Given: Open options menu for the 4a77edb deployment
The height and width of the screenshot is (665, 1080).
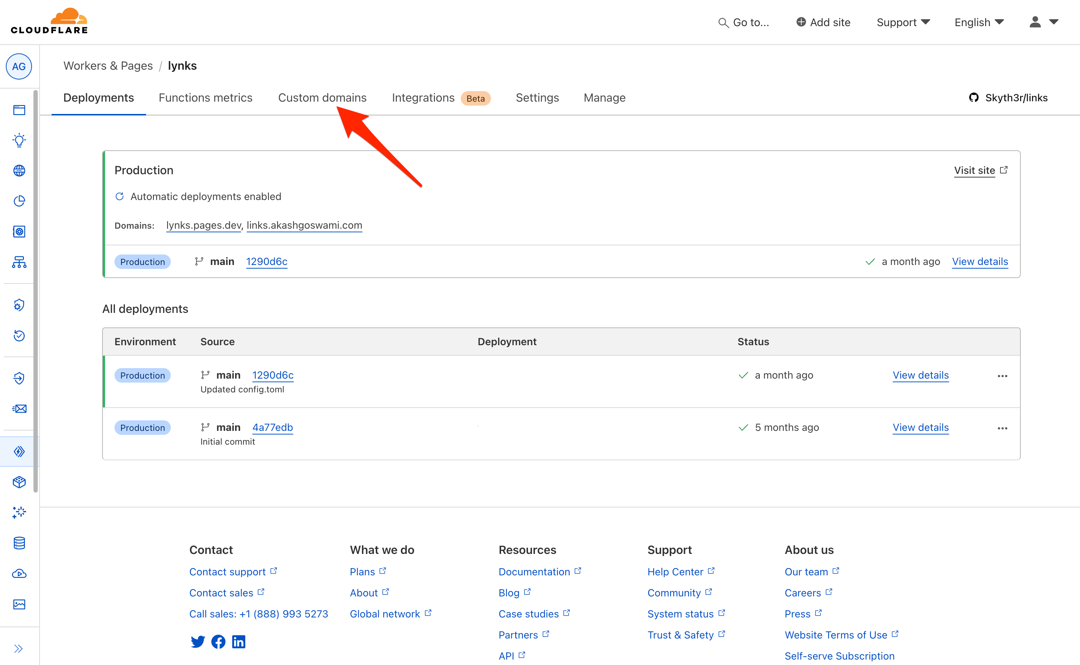Looking at the screenshot, I should [x=1003, y=428].
